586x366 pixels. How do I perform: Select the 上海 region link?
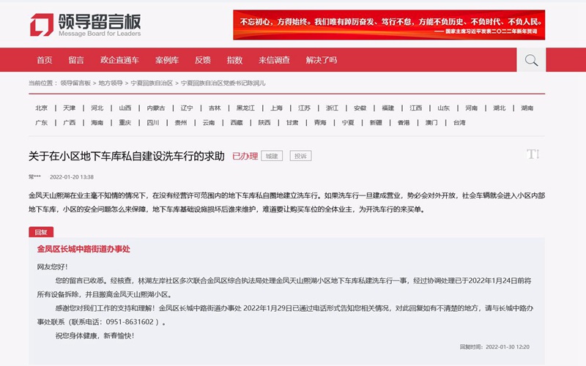tap(276, 108)
